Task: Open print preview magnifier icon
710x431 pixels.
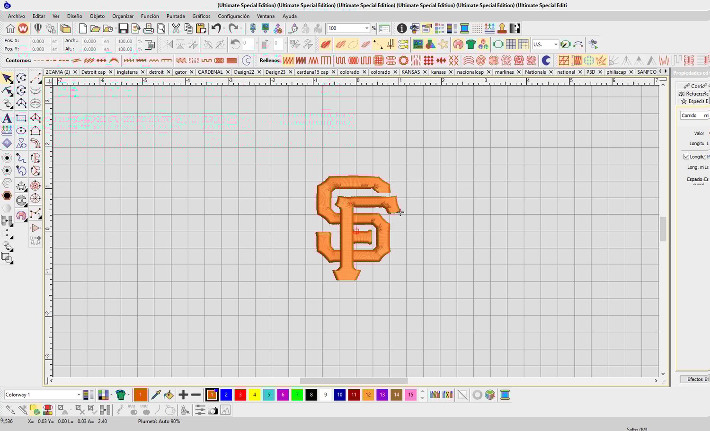Action: (x=161, y=28)
